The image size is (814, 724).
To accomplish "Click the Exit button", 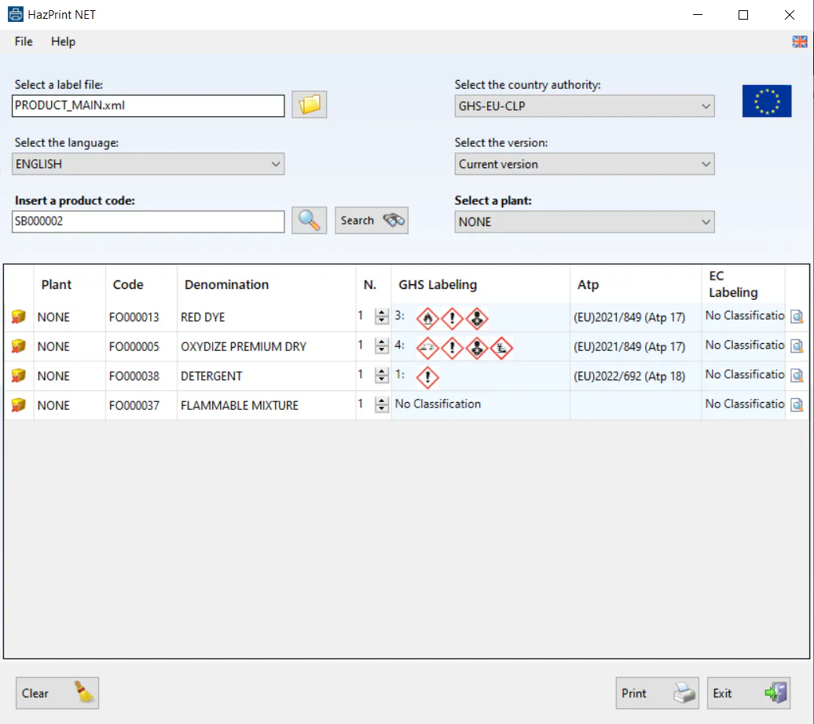I will click(x=749, y=693).
